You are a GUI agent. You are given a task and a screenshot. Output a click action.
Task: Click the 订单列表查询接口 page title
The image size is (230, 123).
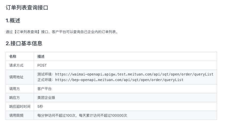click(27, 8)
